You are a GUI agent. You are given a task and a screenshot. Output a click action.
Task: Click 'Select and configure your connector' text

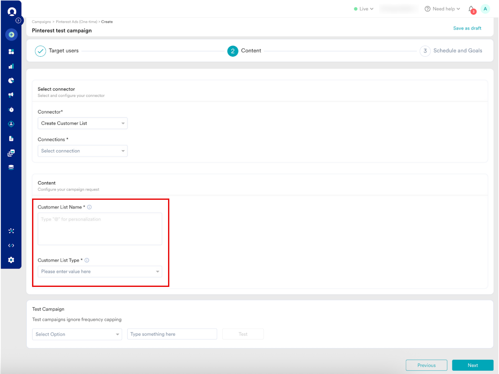[x=71, y=96]
